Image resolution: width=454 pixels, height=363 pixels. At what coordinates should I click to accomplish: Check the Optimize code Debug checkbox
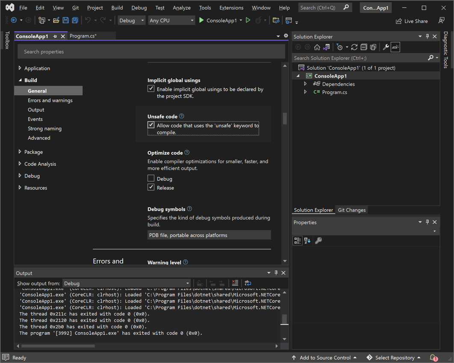(151, 178)
